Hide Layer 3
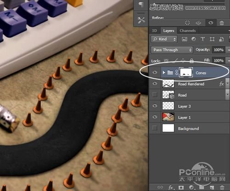The width and height of the screenshot is (230, 191). [x=155, y=106]
